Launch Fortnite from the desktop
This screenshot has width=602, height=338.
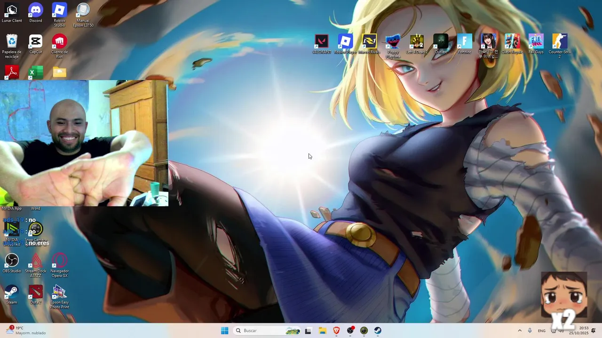pyautogui.click(x=464, y=44)
